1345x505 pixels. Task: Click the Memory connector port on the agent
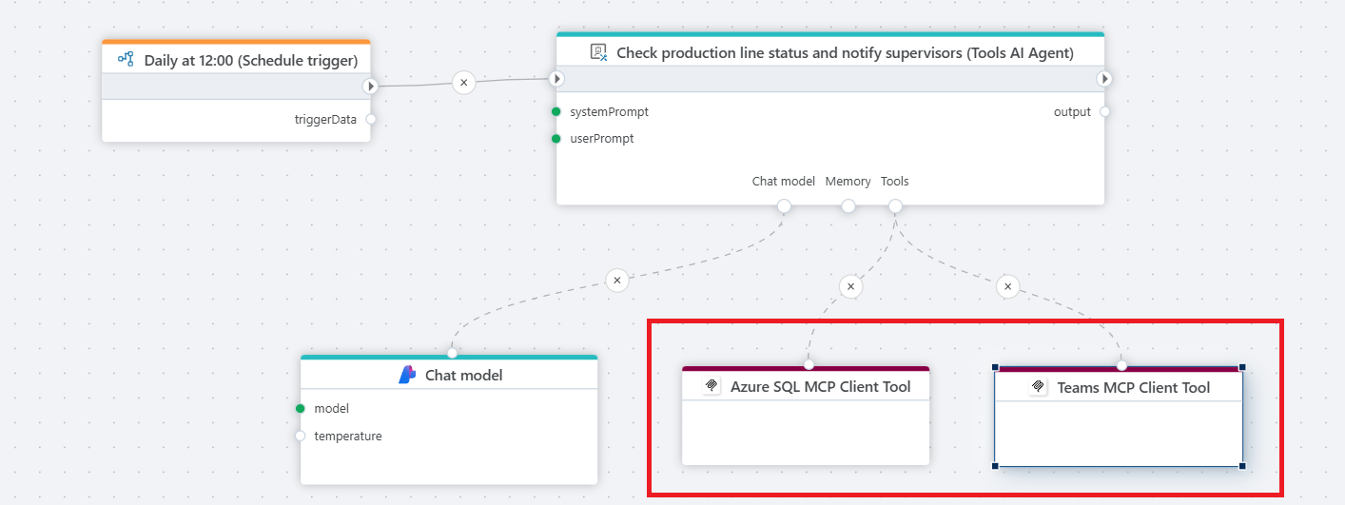tap(848, 206)
